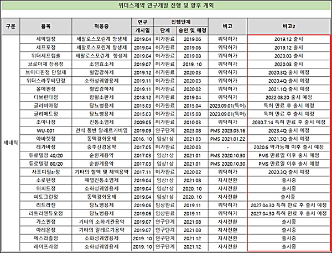Click research start date '2018.12'
This screenshot has height=253, width=332.
coord(143,97)
